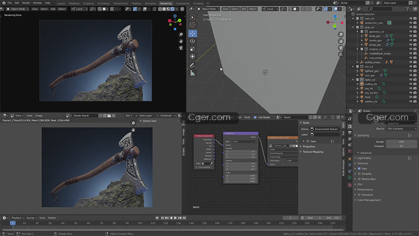Open the Render menu
This screenshot has width=419, height=236.
(x=26, y=3)
